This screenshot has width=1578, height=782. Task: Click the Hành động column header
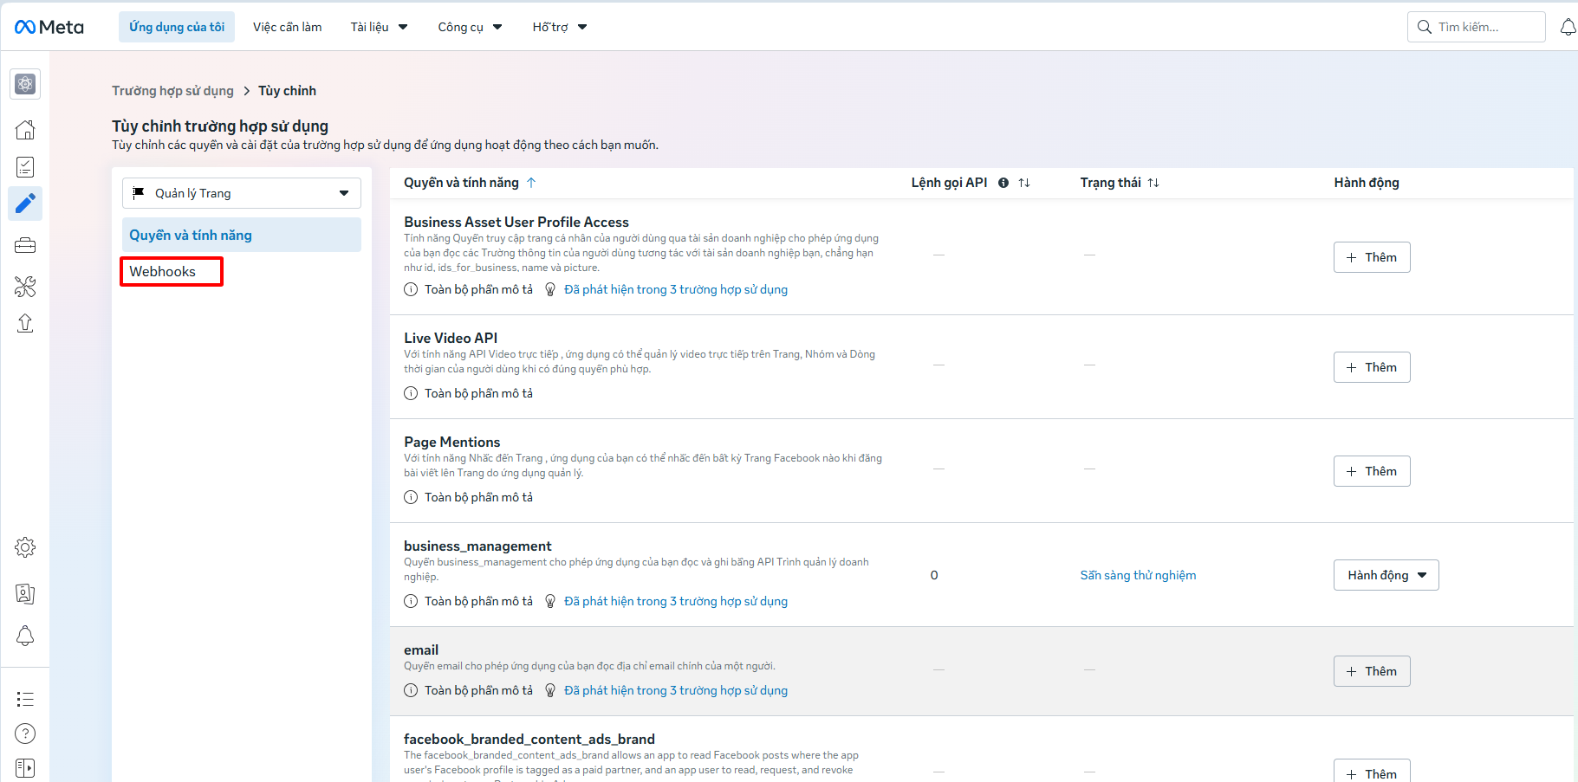(x=1367, y=183)
